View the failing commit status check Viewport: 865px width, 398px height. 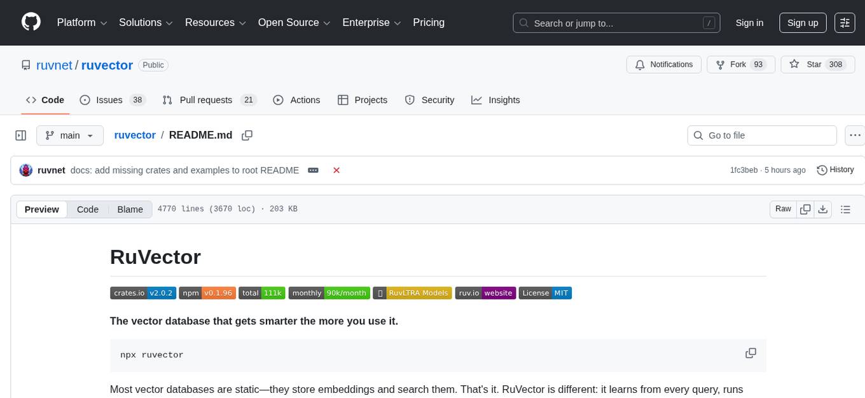point(336,170)
